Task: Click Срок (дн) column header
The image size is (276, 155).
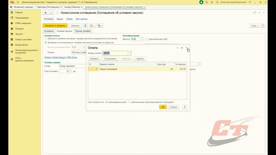Action: (x=162, y=64)
